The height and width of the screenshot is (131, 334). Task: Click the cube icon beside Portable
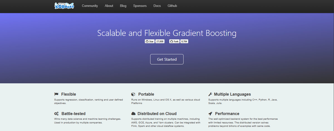[133, 94]
